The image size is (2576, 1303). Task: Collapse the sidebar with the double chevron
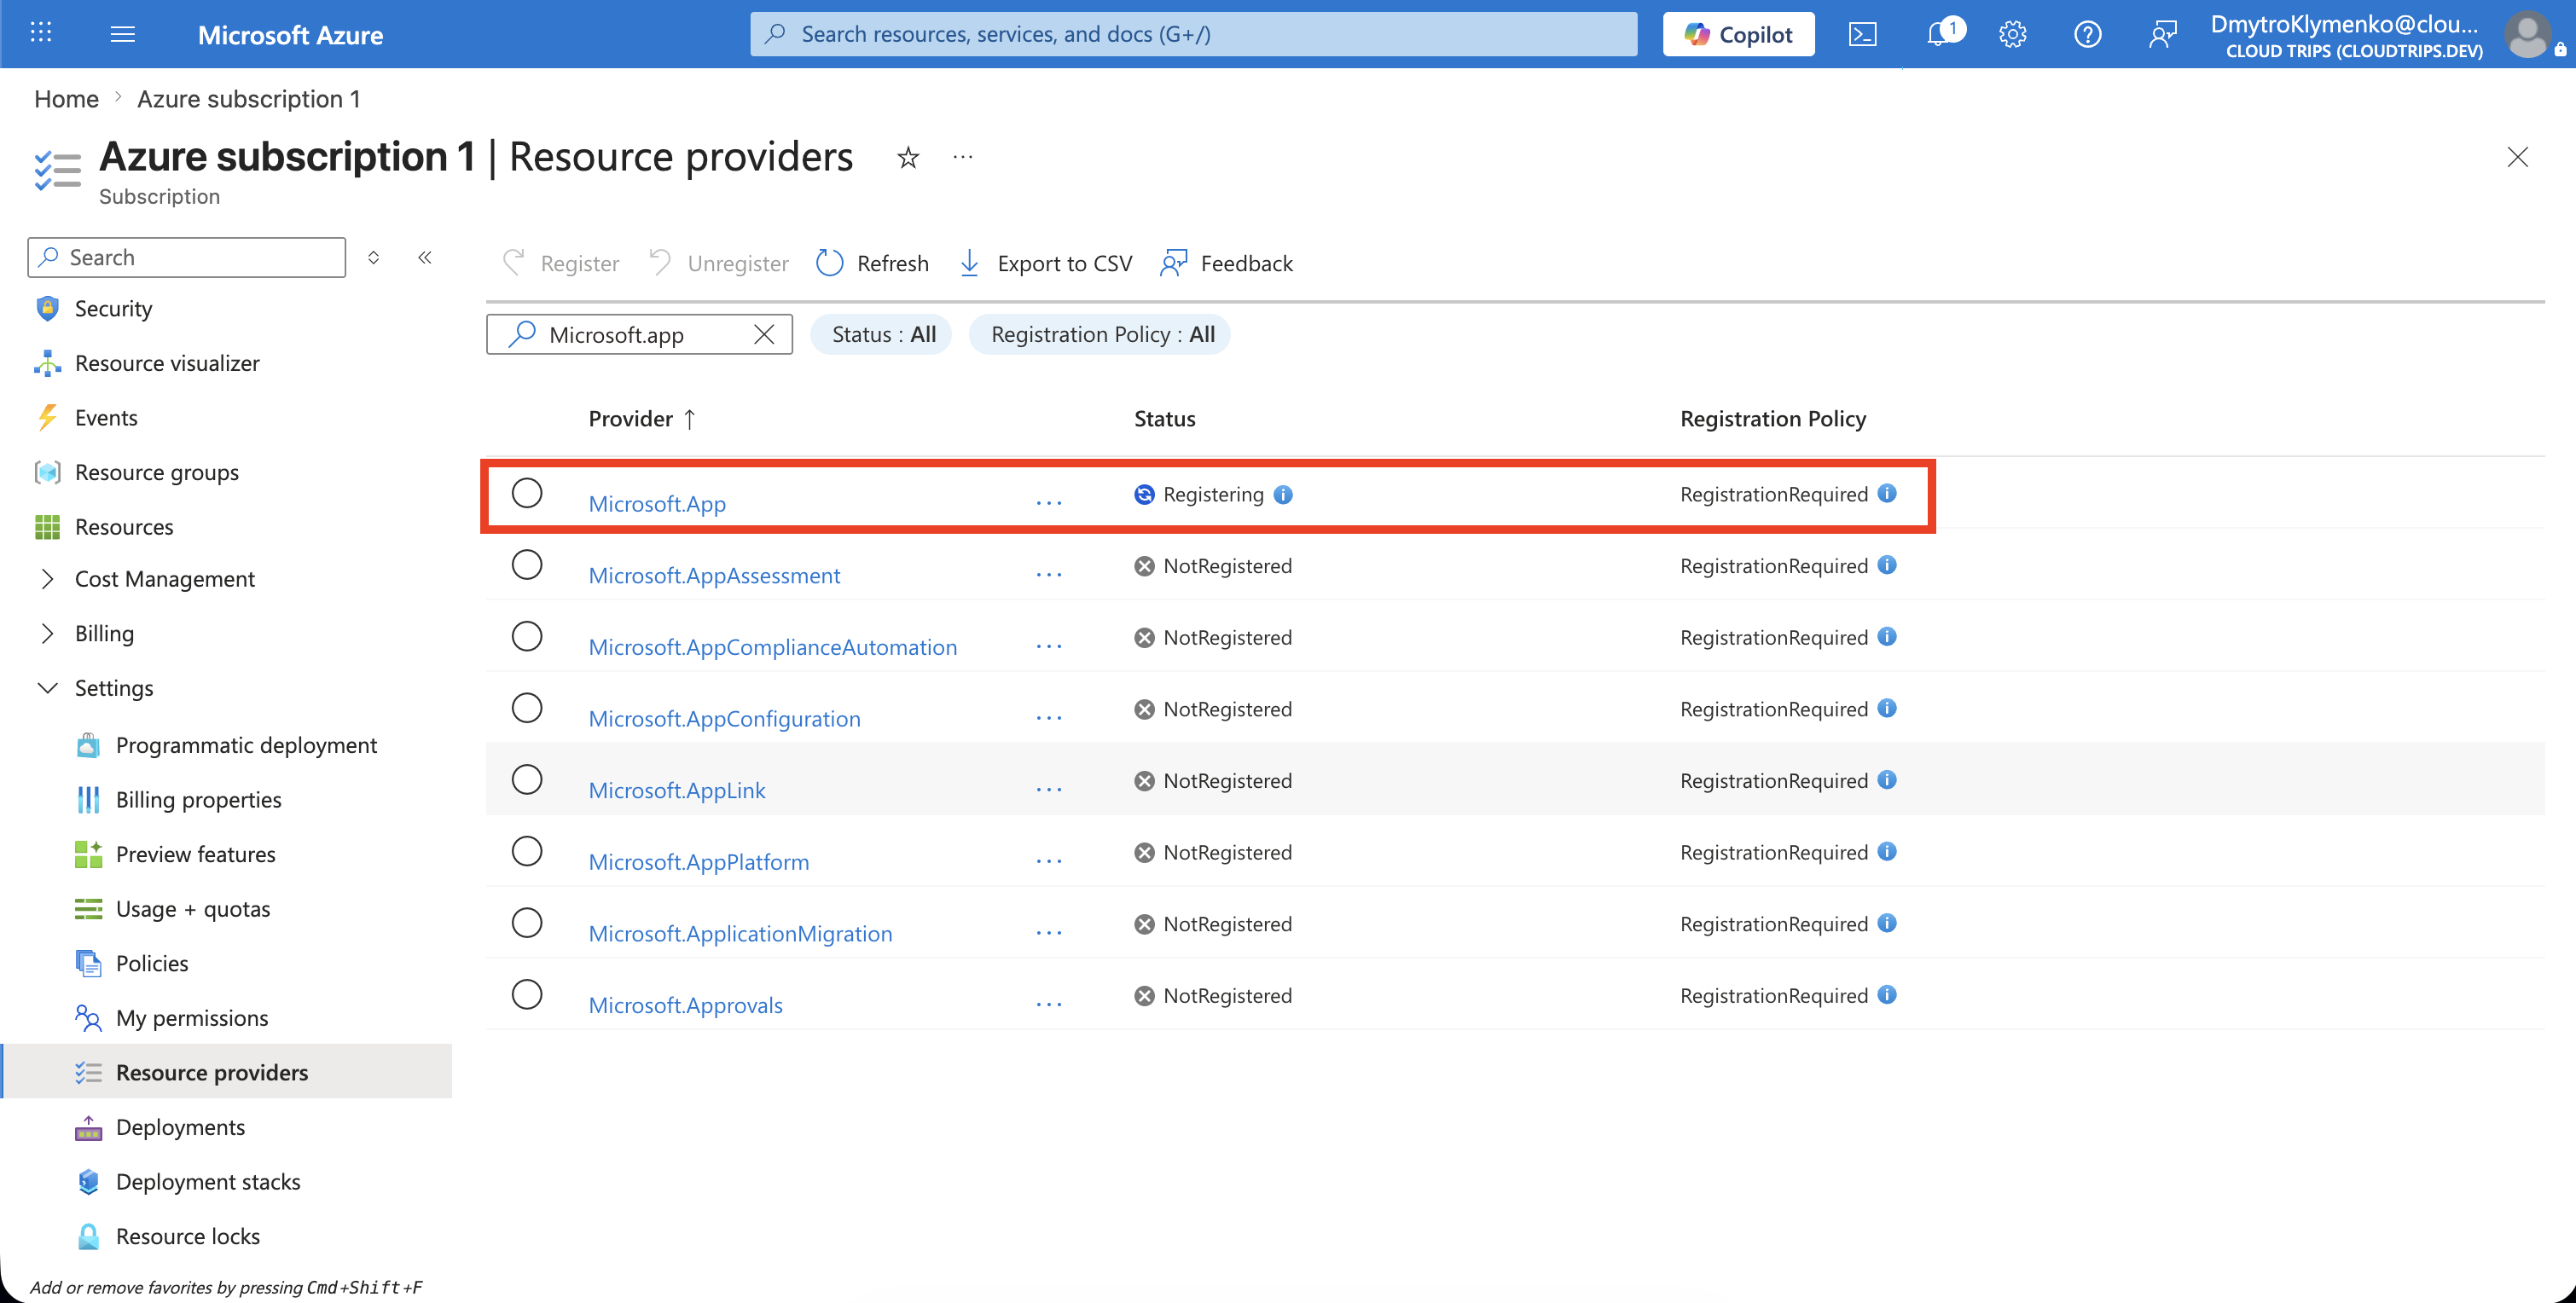coord(425,257)
